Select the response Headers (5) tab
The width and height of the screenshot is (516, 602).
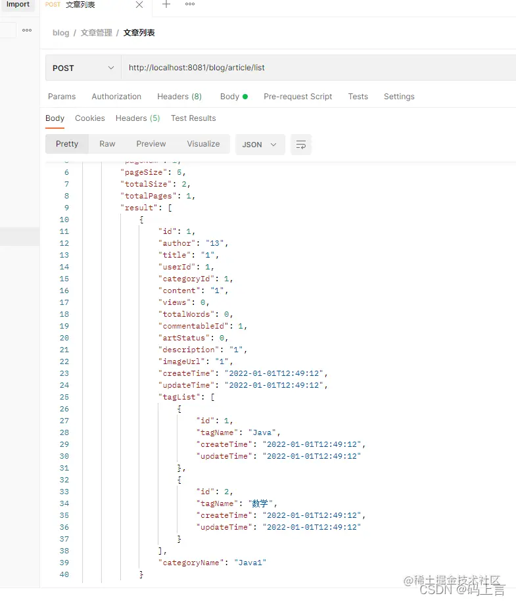click(138, 118)
